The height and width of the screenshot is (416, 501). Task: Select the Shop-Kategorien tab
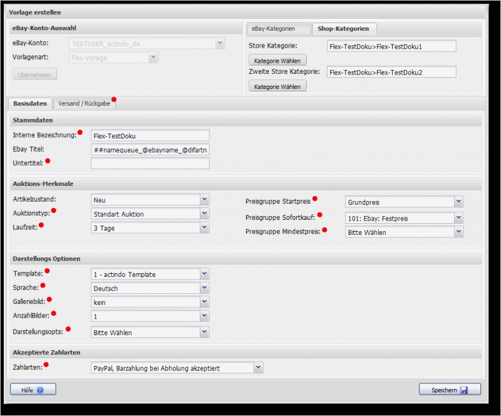[x=344, y=28]
